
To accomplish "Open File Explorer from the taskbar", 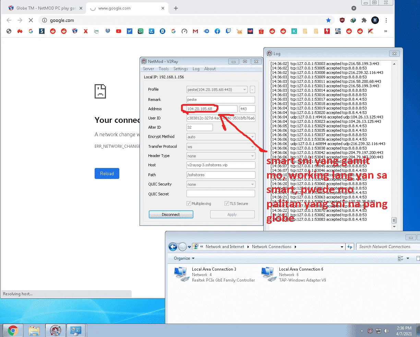I will 34,330.
